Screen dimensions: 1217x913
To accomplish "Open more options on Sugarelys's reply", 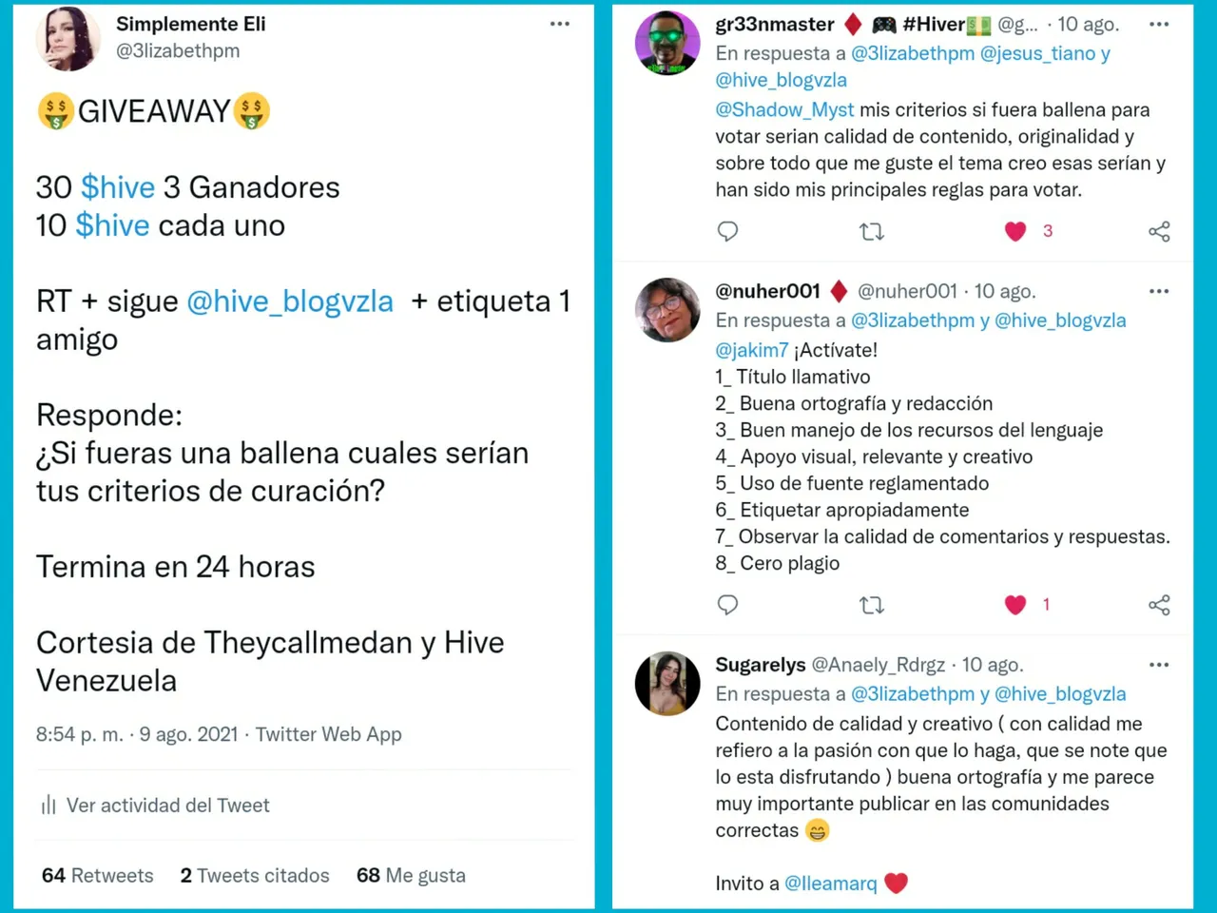I will click(1159, 665).
